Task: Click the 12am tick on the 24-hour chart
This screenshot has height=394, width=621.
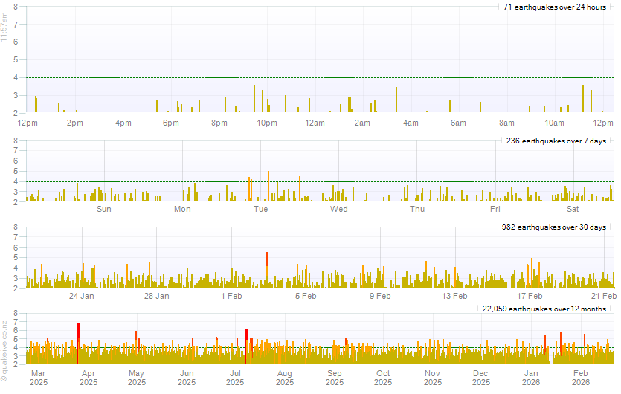Action: pos(315,123)
